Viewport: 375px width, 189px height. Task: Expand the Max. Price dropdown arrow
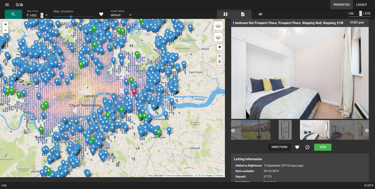(x=46, y=15)
